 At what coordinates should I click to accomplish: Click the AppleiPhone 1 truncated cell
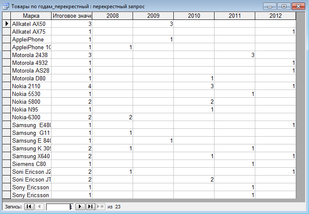coord(31,47)
